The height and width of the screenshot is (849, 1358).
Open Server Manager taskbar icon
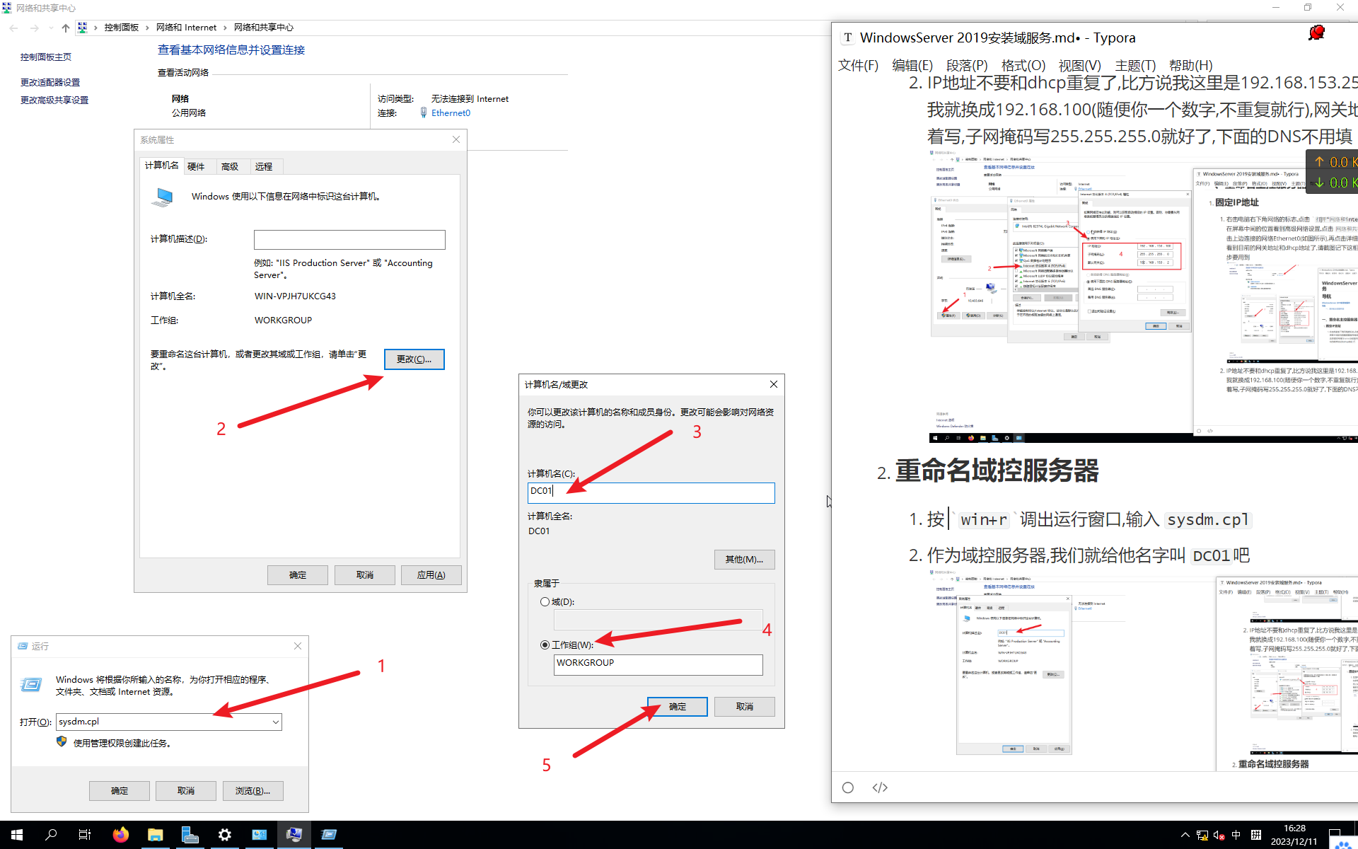(x=190, y=835)
